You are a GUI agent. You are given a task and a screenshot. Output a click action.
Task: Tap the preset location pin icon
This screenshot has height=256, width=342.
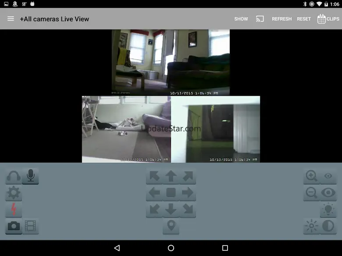click(x=171, y=226)
